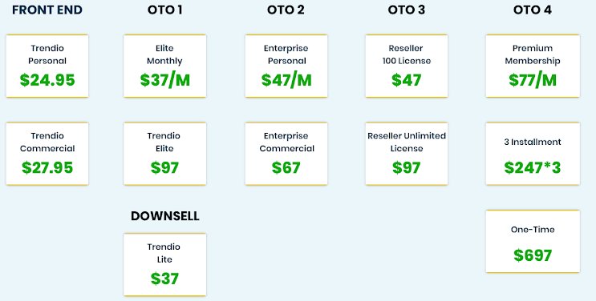596x301 pixels.
Task: Click the OTO 2 heading
Action: [x=286, y=10]
